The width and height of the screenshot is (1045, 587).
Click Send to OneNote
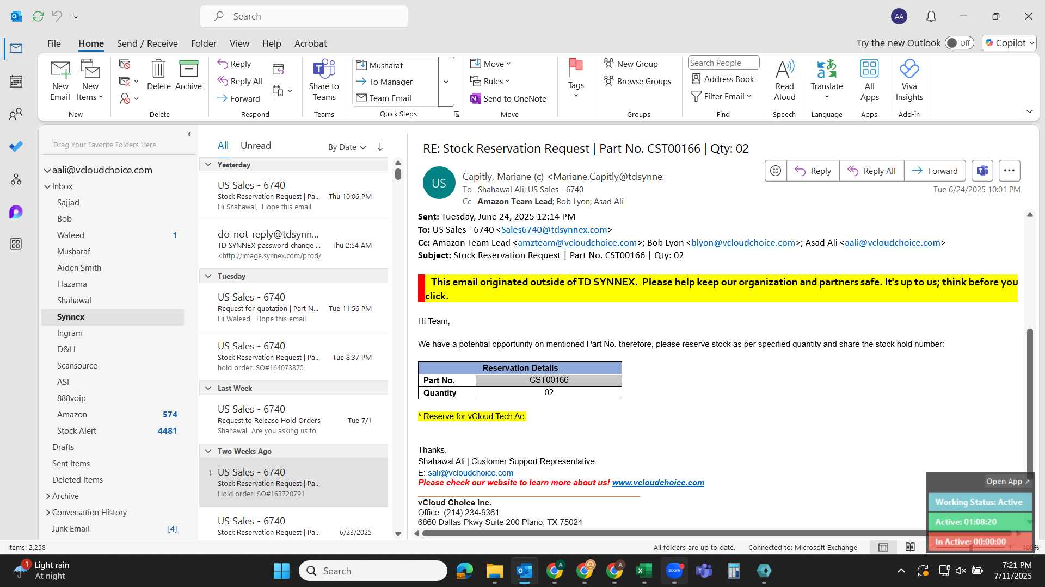pyautogui.click(x=508, y=98)
